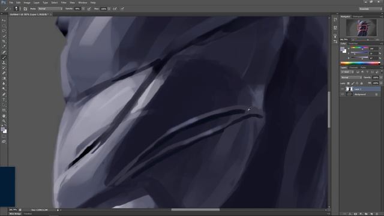Viewport: 384px width, 216px height.
Task: Select the Spot Healing Brush tool
Action: pyautogui.click(x=4, y=52)
